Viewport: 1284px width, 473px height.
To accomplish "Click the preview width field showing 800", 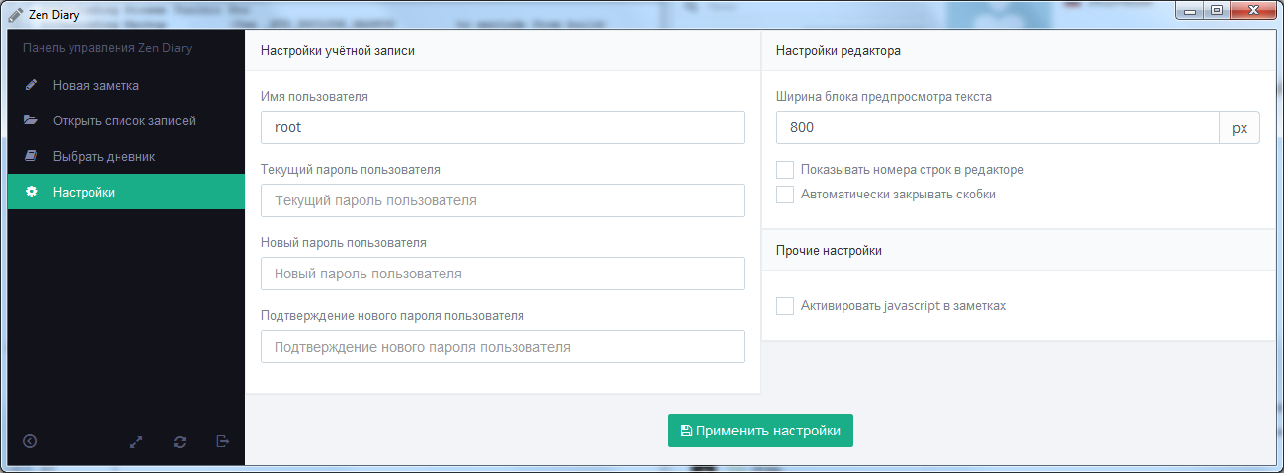I will 998,127.
